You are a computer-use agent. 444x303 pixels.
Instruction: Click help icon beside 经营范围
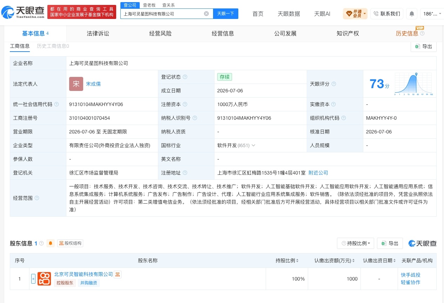37,198
